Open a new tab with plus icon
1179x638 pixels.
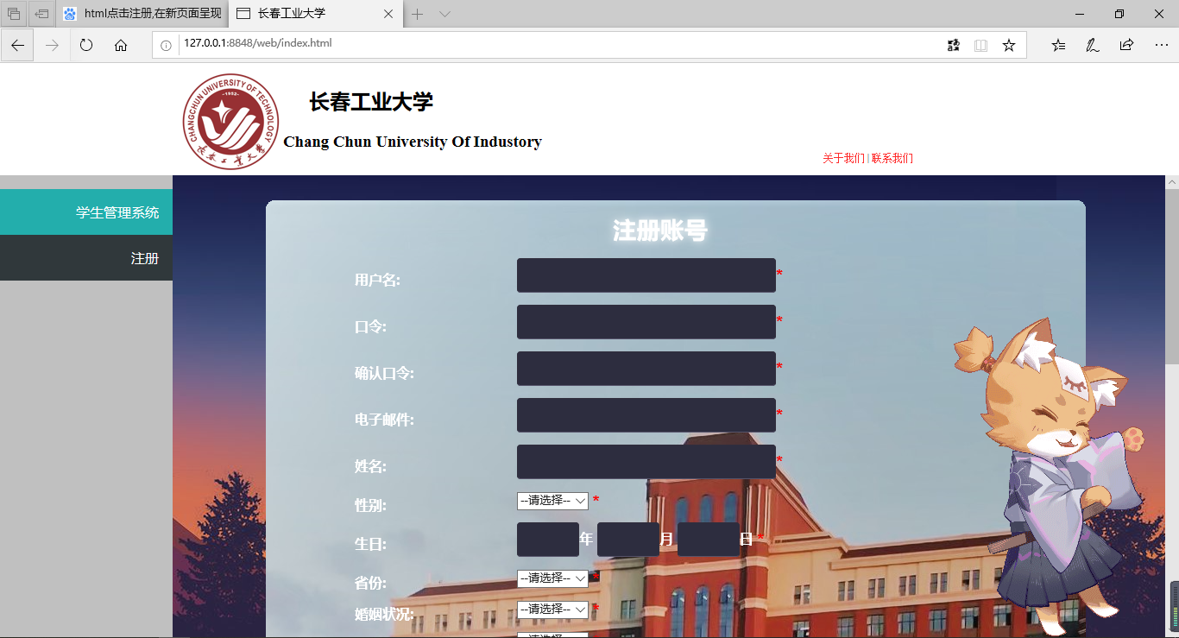(x=417, y=14)
